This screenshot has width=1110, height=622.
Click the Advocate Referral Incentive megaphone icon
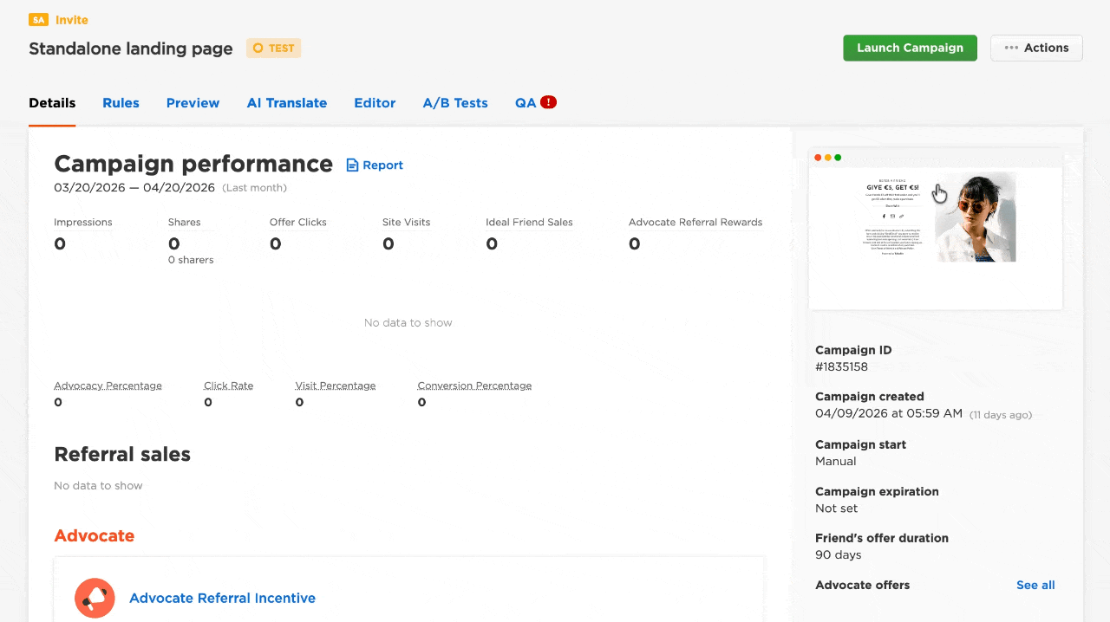pos(95,598)
